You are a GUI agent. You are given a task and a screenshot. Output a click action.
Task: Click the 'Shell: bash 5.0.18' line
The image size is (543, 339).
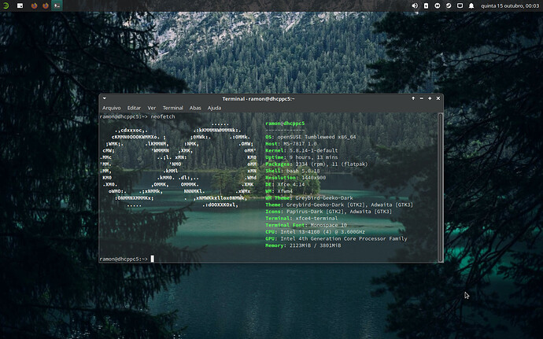pyautogui.click(x=293, y=171)
